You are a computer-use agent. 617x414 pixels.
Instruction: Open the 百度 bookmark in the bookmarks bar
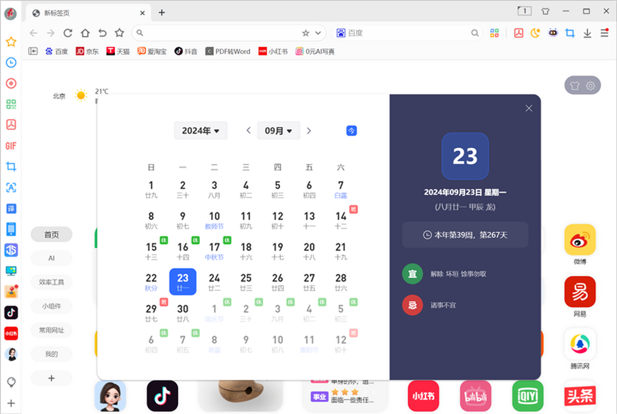[57, 51]
